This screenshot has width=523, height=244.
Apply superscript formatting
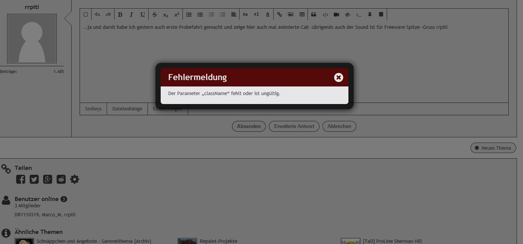click(177, 15)
